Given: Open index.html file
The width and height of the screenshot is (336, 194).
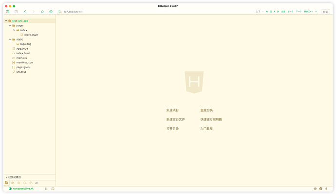Looking at the screenshot, I should (x=23, y=53).
